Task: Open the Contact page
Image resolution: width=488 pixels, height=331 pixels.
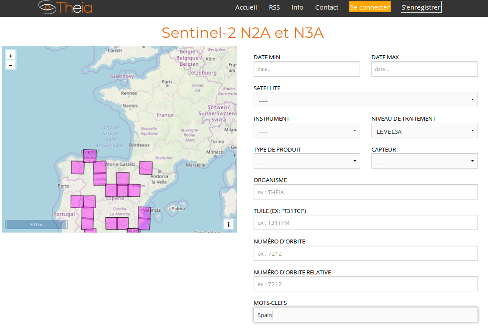Action: pyautogui.click(x=326, y=7)
